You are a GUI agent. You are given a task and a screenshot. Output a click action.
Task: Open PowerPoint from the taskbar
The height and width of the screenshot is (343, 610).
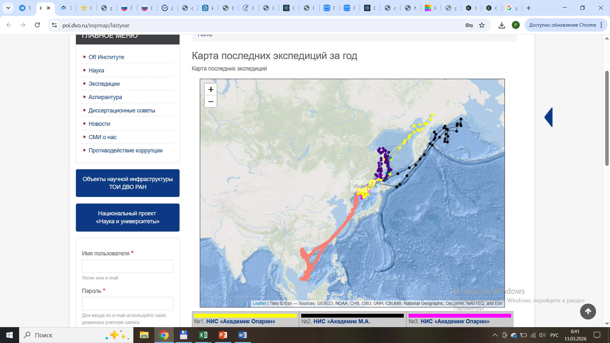[x=223, y=335]
